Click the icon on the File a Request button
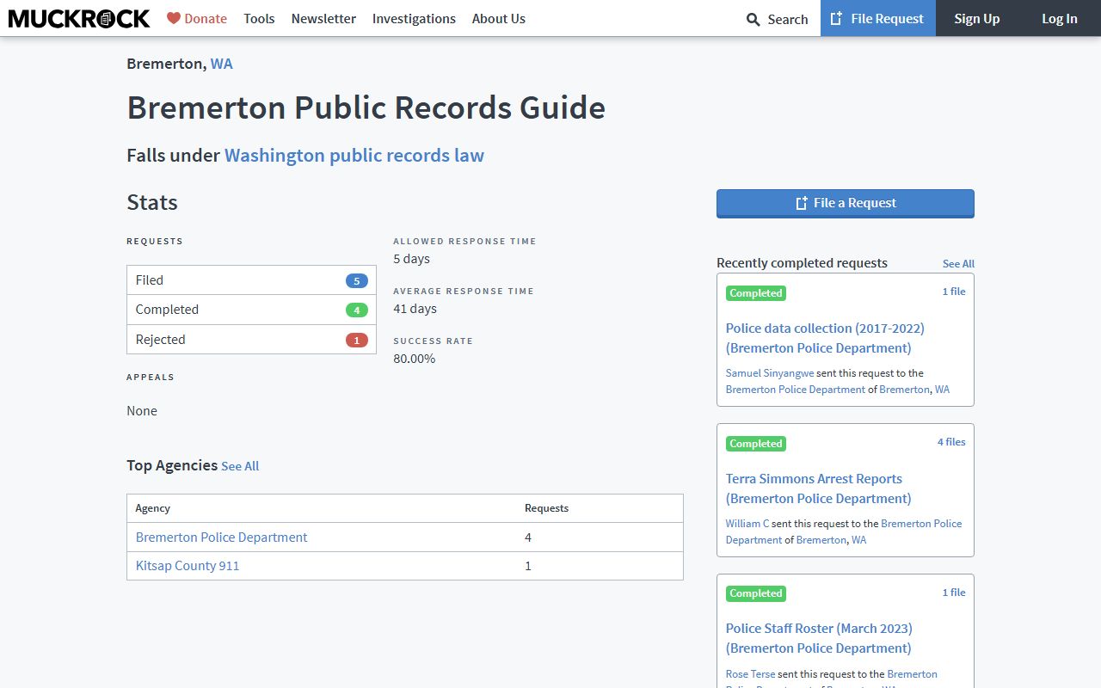The width and height of the screenshot is (1101, 688). (x=802, y=203)
